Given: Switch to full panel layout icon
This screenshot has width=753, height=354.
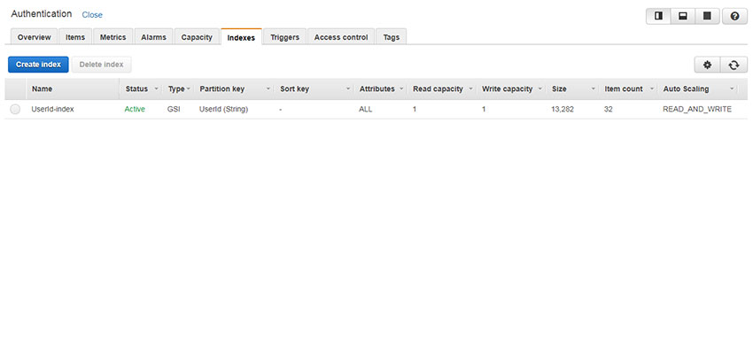Looking at the screenshot, I should click(x=707, y=16).
